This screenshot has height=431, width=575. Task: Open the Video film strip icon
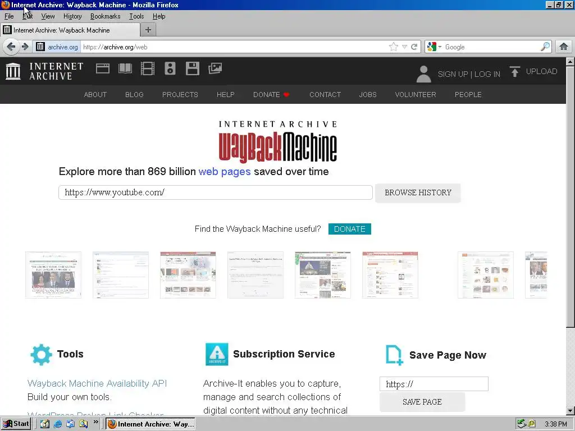pyautogui.click(x=148, y=68)
